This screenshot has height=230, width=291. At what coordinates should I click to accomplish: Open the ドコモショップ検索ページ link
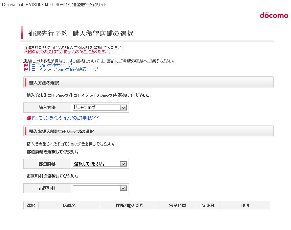click(x=50, y=65)
